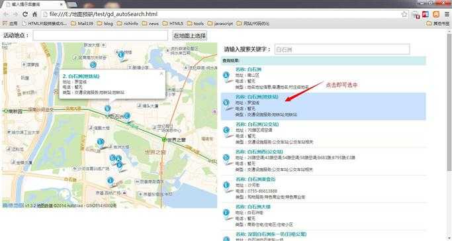Click the red PT extension icon
This screenshot has height=241, width=452.
click(x=426, y=14)
